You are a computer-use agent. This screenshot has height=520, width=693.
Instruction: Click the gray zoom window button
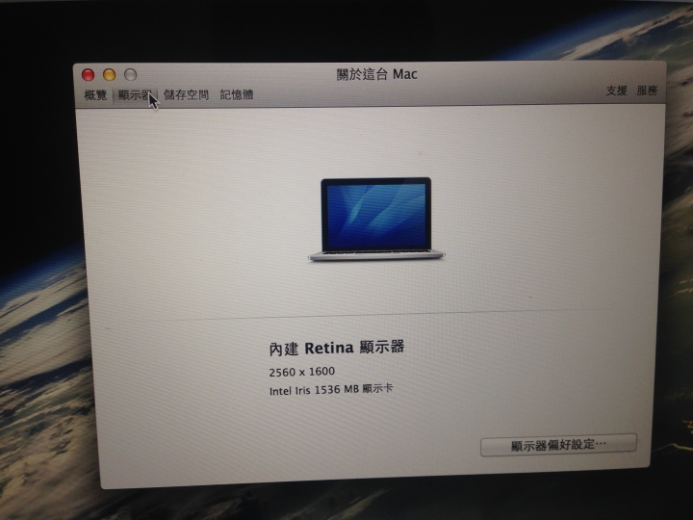pyautogui.click(x=130, y=74)
